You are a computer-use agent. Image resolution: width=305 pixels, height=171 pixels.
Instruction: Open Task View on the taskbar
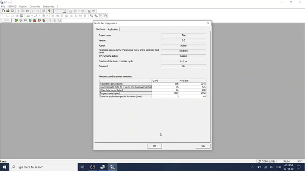point(83,167)
